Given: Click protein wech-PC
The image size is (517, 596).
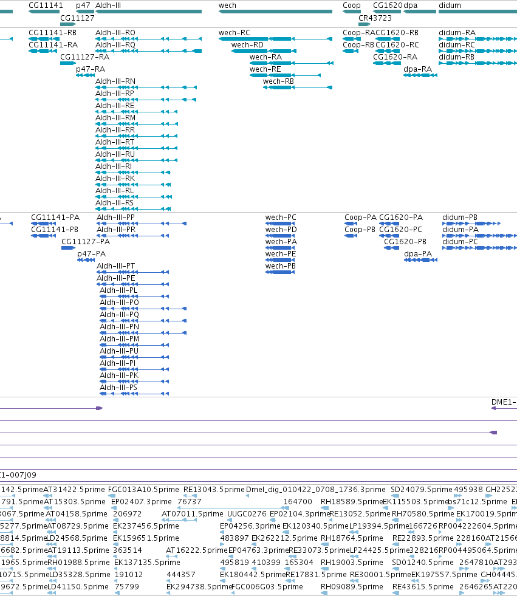Looking at the screenshot, I should click(x=281, y=218).
